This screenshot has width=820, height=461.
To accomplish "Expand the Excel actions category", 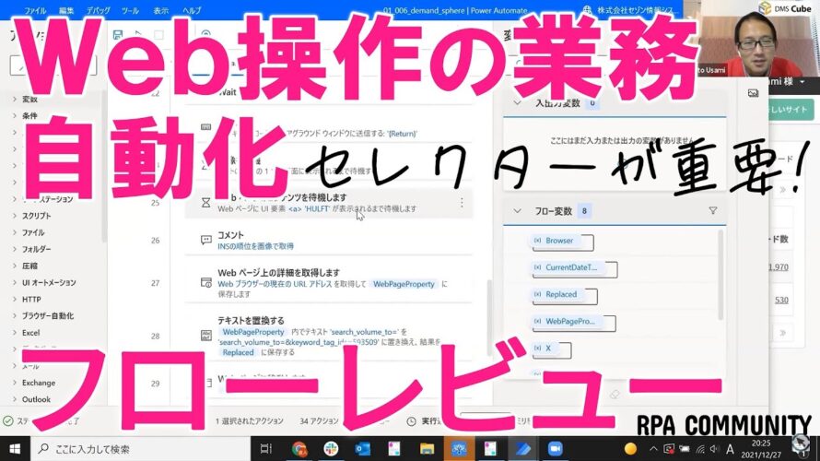I will [x=15, y=333].
